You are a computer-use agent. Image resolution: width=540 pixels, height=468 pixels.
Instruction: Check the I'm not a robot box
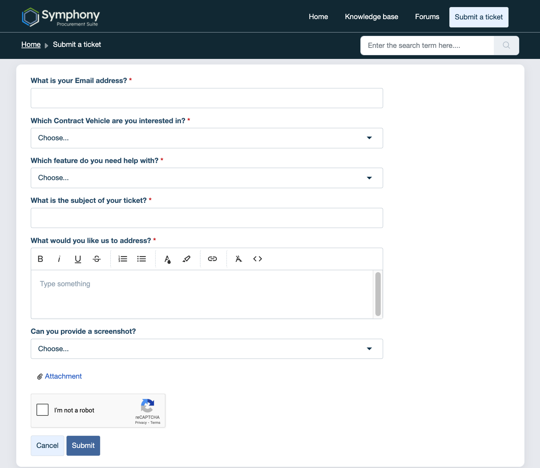pos(42,409)
